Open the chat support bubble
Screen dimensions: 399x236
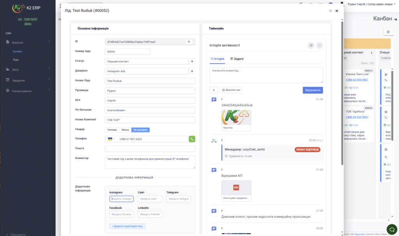392,229
